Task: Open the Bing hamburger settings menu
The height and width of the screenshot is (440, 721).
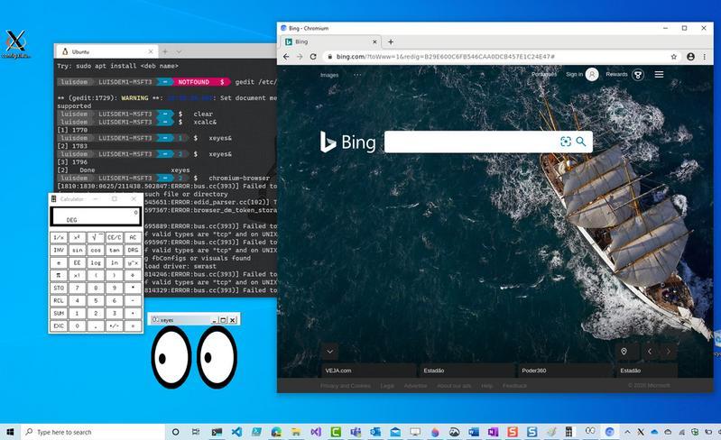Action: (x=659, y=75)
